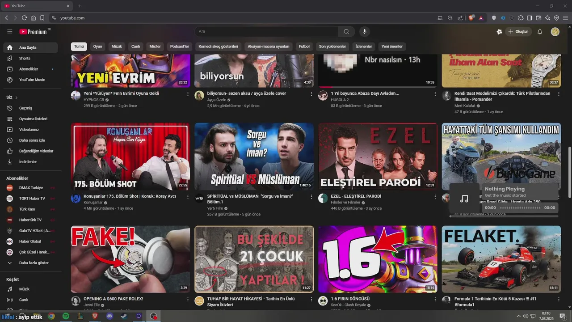
Task: Click the Oluştur create button
Action: coord(519,31)
